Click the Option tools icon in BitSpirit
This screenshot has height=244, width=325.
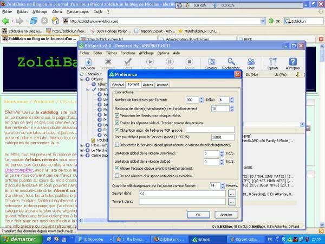pos(272,63)
